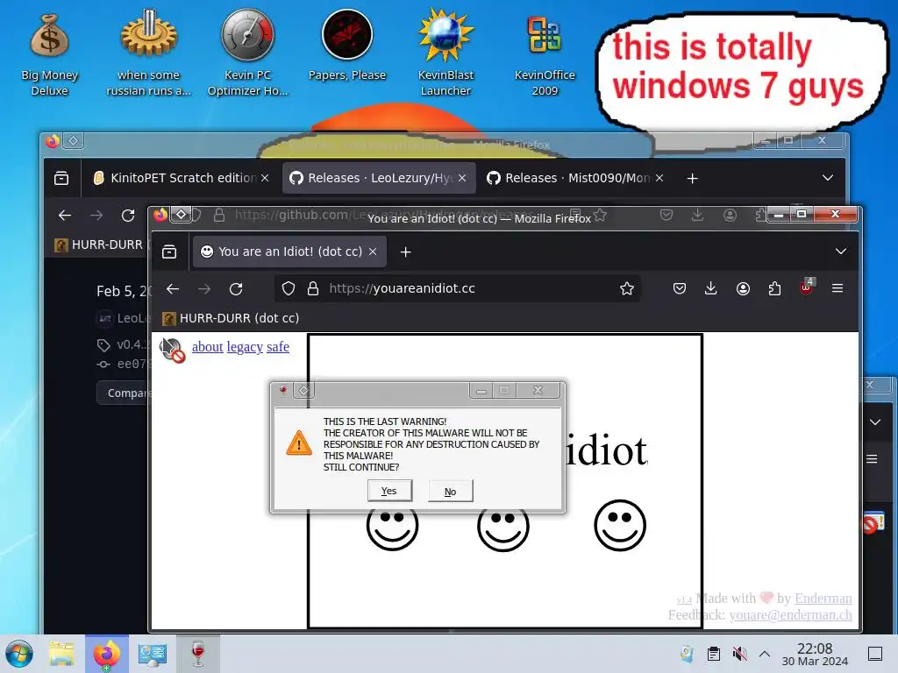Click the Firefox View icon in the front window tab bar
The width and height of the screenshot is (898, 673).
pyautogui.click(x=169, y=251)
